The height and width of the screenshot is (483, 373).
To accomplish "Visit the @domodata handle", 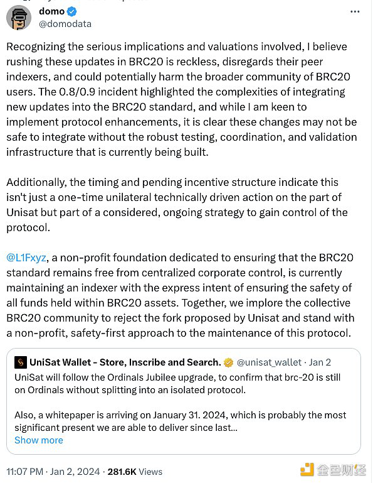I will point(65,24).
